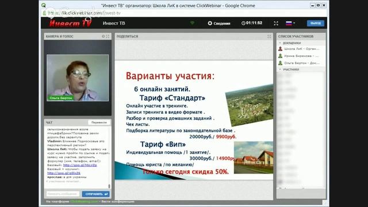The height and width of the screenshot is (207, 368).
Task: Collapse the Участники section
Action: [280, 70]
